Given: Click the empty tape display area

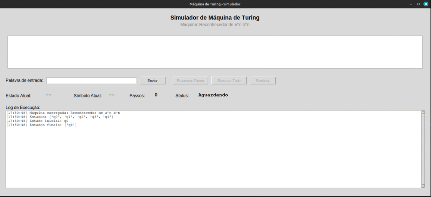Looking at the screenshot, I should pos(215,52).
